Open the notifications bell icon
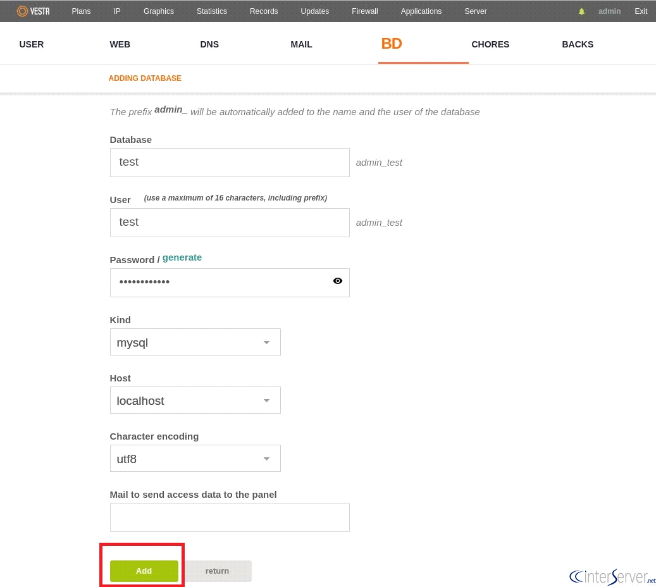This screenshot has width=656, height=587. [x=581, y=11]
